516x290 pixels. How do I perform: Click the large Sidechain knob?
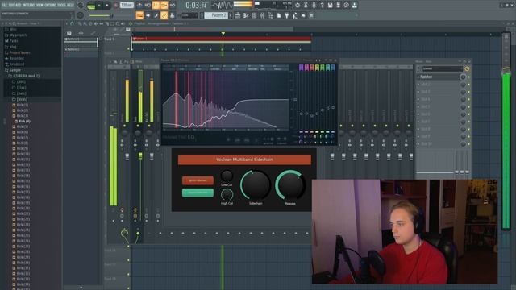tap(256, 184)
